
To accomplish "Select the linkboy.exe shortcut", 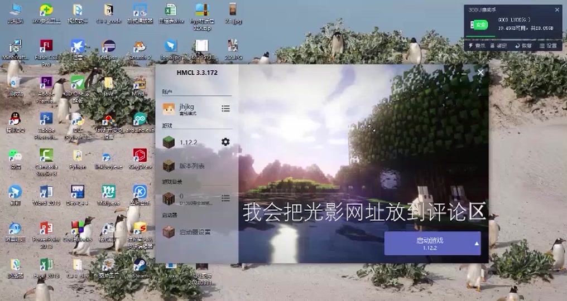I will pyautogui.click(x=108, y=159).
